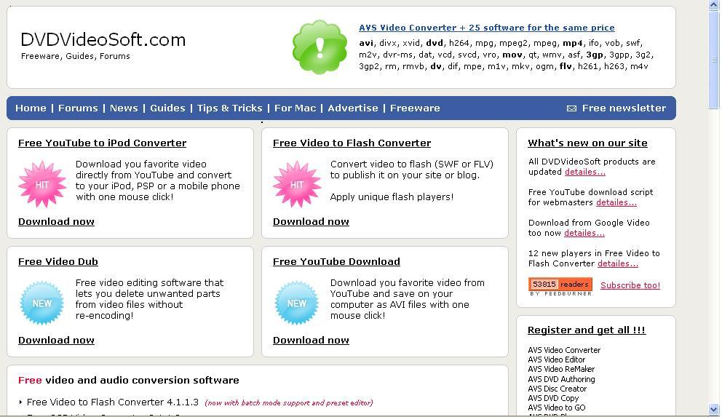Viewport: 722px width, 417px height.
Task: Click AVS Disc Creator in the list
Action: point(558,389)
